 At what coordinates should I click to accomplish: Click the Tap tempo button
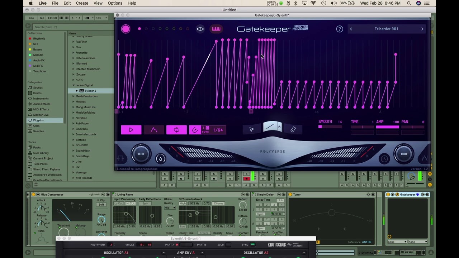(42, 18)
